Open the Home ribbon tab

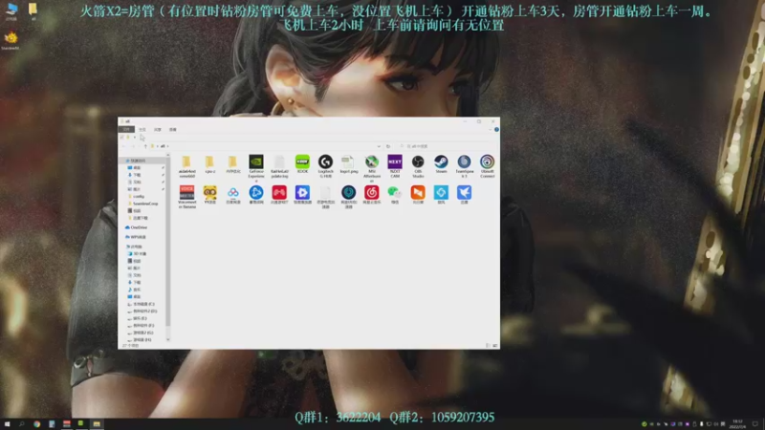142,130
